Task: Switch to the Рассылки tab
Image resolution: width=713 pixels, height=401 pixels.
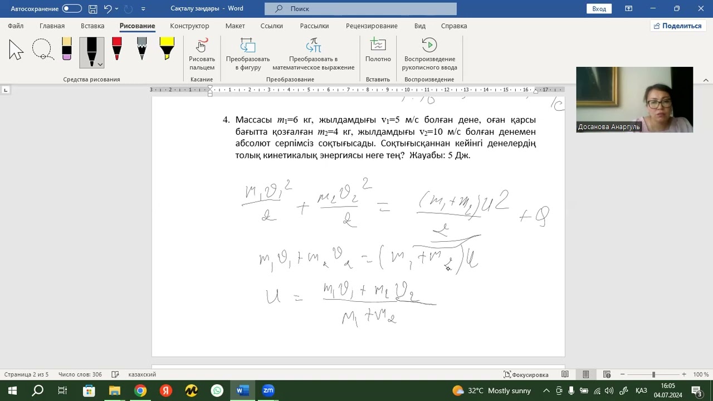Action: pyautogui.click(x=314, y=26)
